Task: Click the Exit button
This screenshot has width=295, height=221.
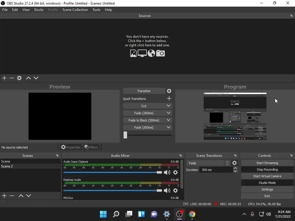Action: [x=267, y=196]
